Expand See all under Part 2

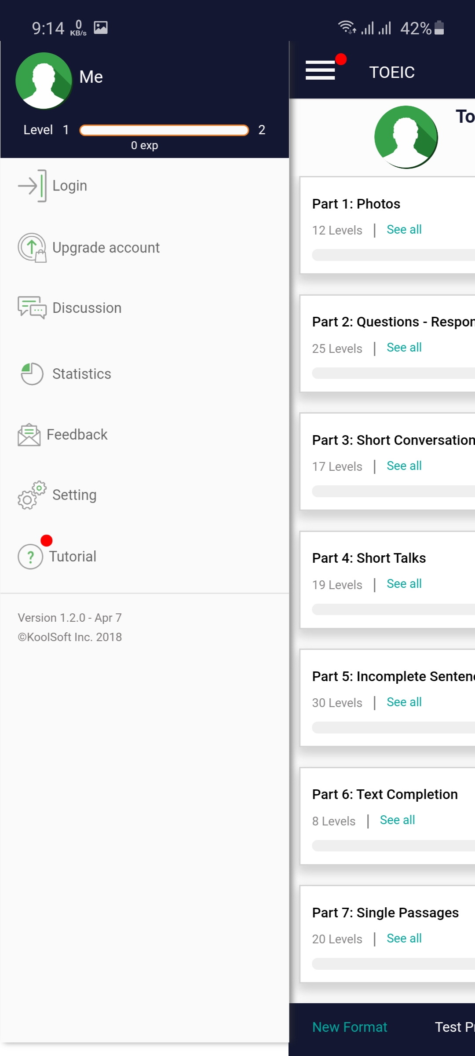(x=404, y=348)
